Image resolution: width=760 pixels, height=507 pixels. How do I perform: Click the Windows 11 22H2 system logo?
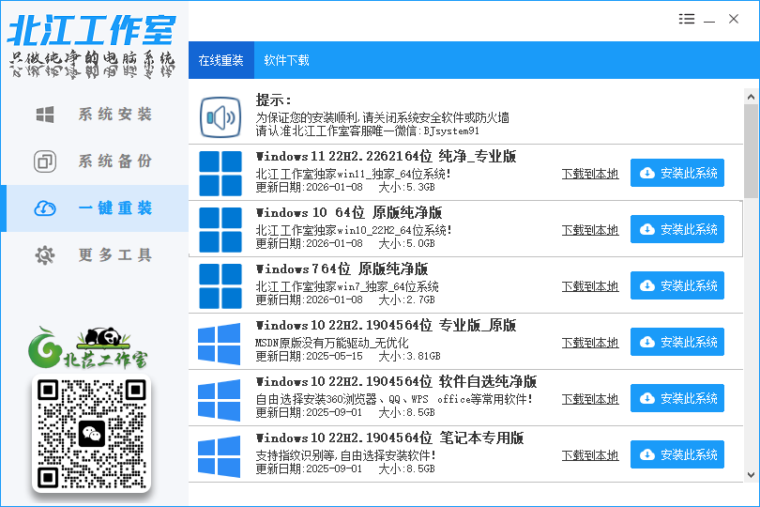(x=220, y=173)
